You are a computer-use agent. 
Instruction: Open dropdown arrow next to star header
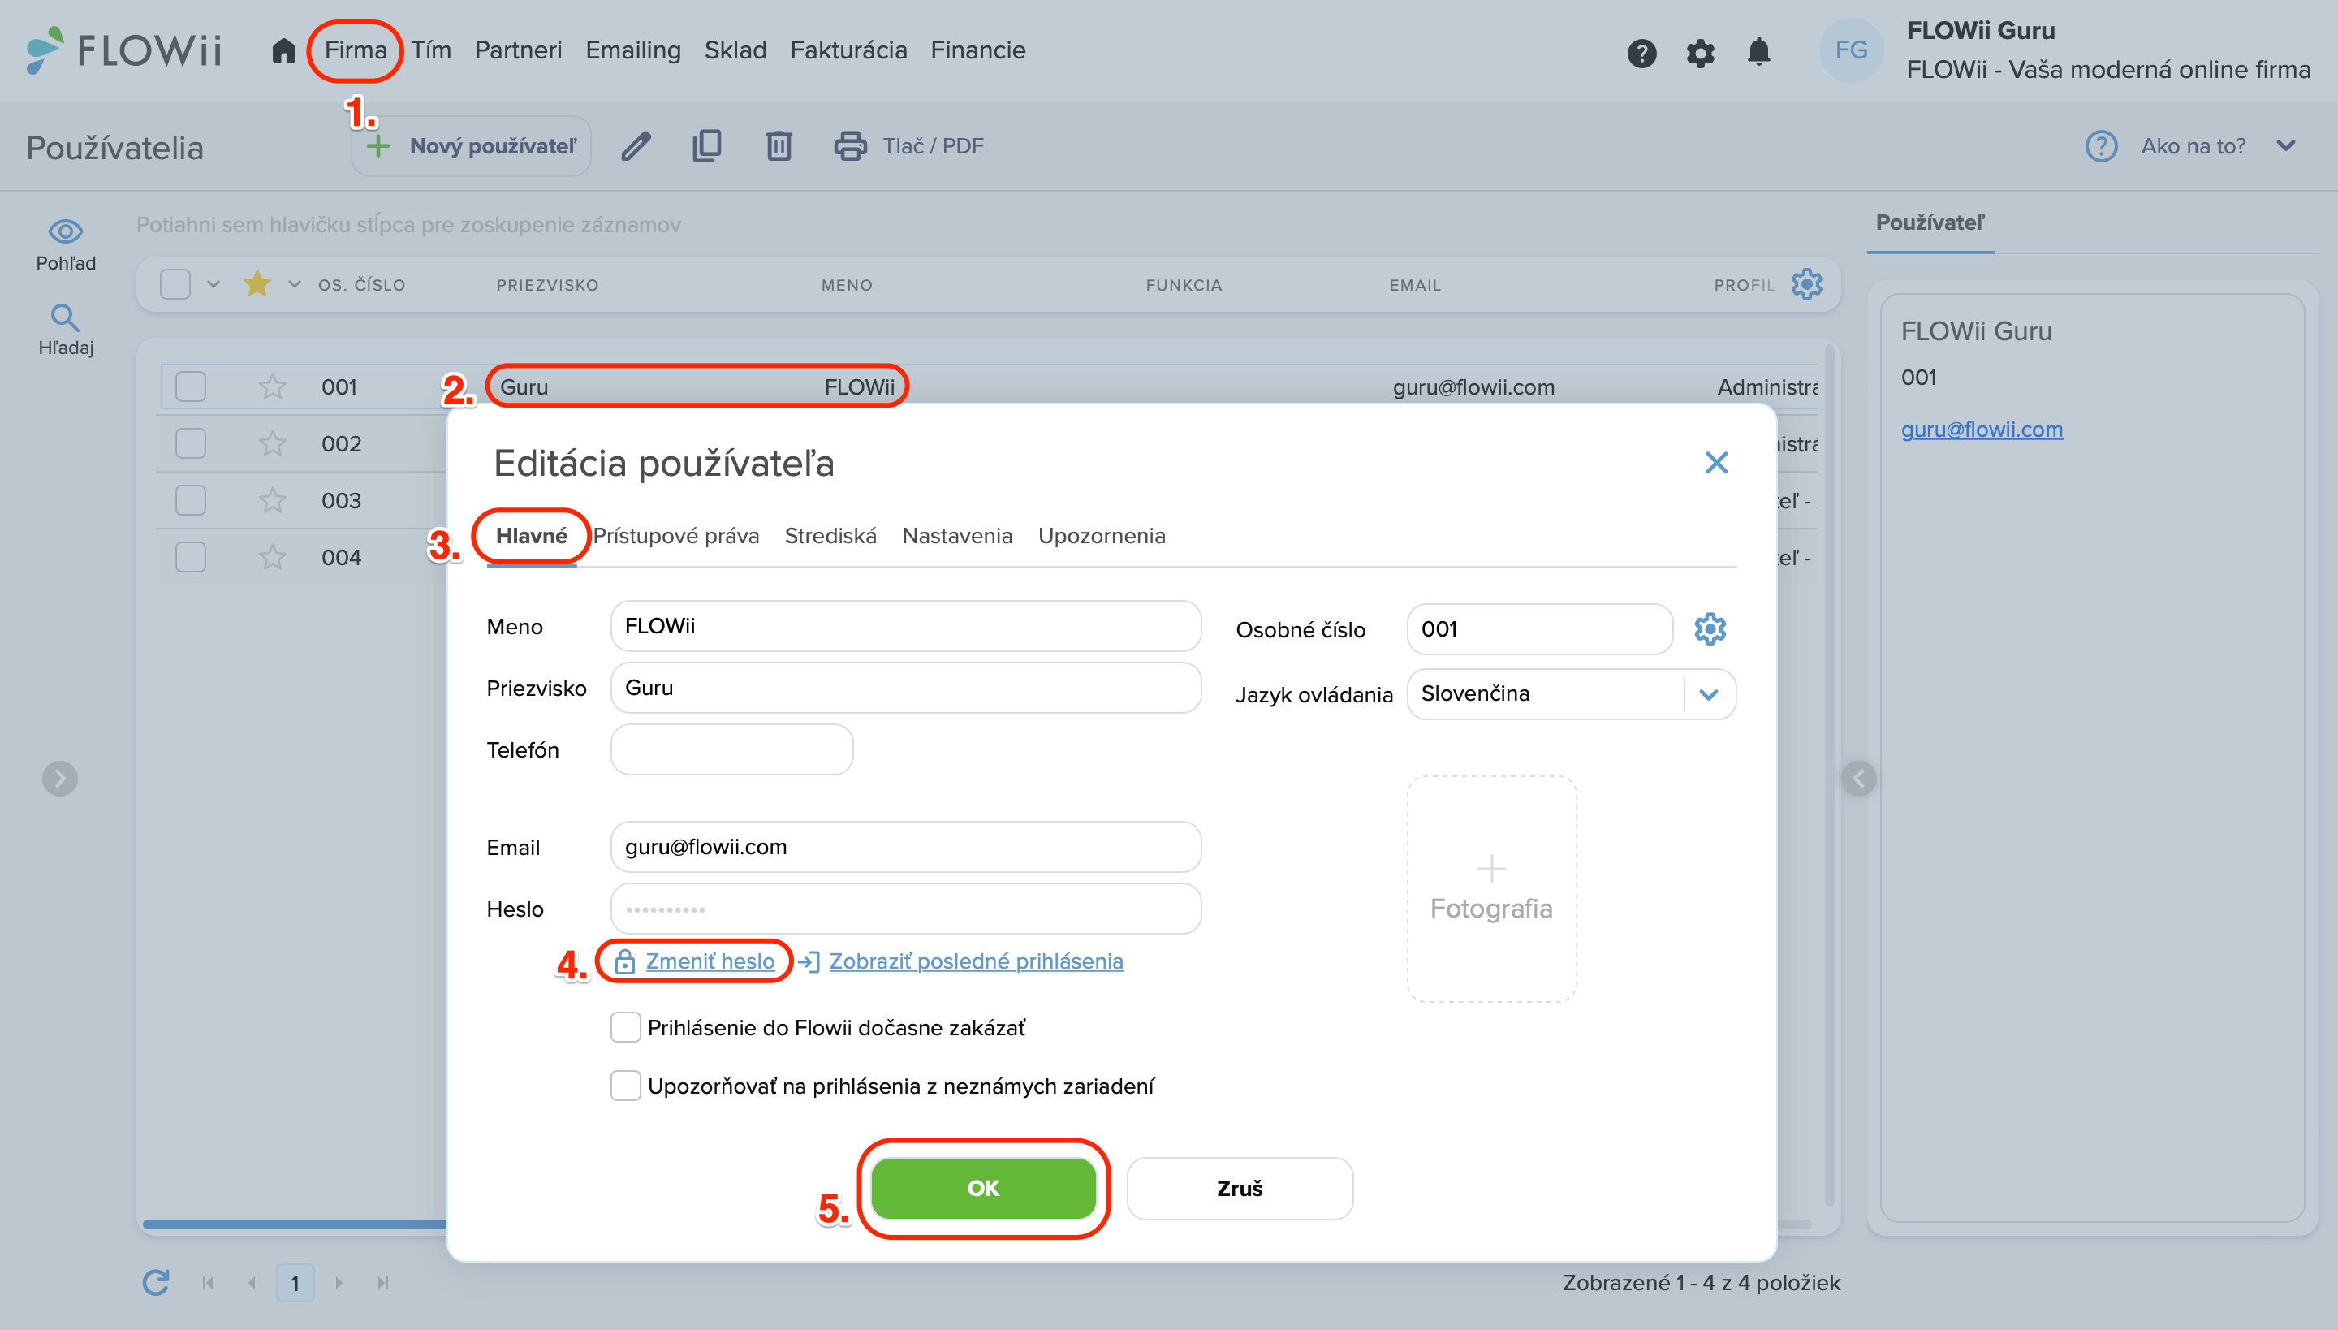point(294,284)
